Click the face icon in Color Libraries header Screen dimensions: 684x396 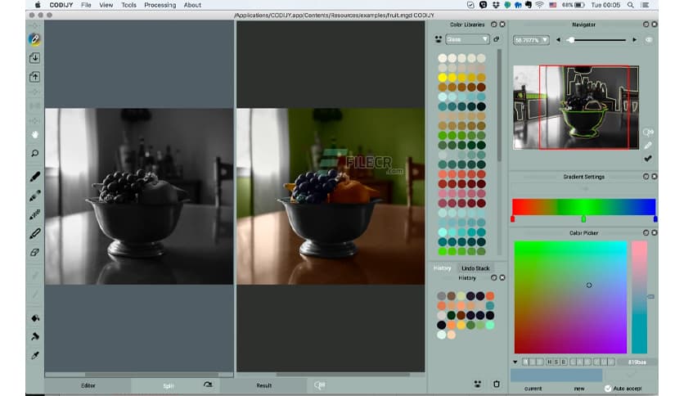click(438, 39)
